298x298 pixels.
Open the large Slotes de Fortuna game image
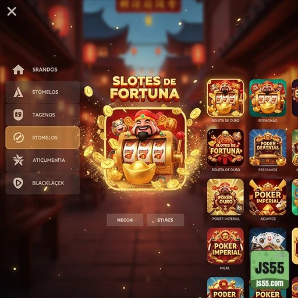click(145, 148)
